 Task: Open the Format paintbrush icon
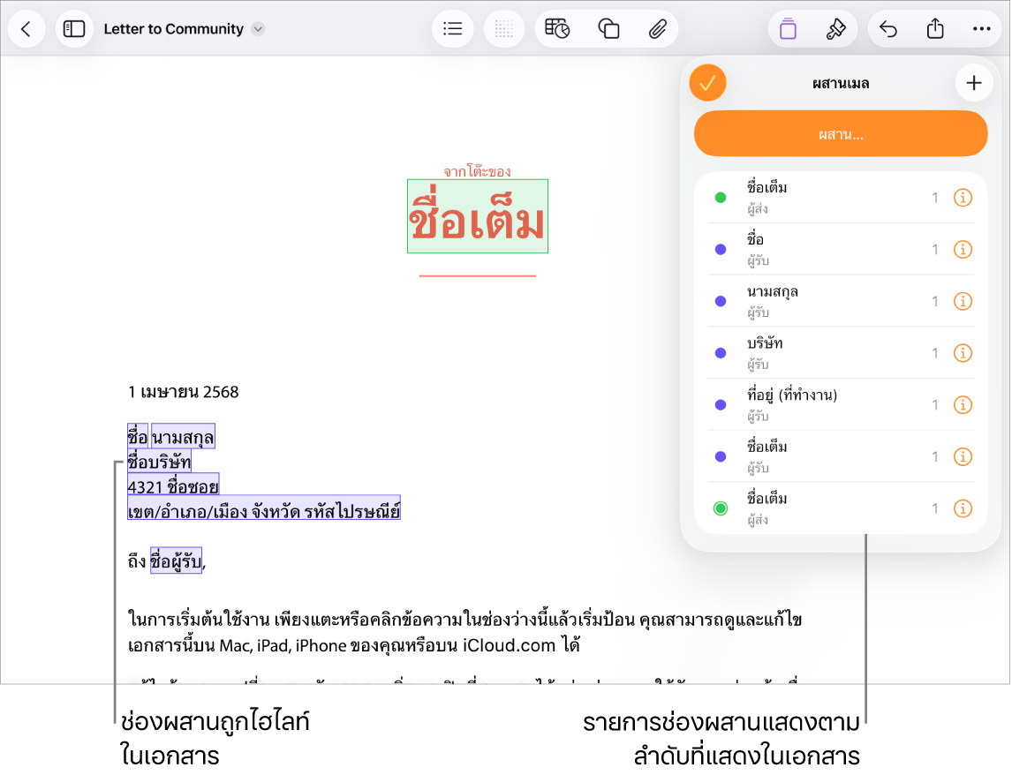835,29
